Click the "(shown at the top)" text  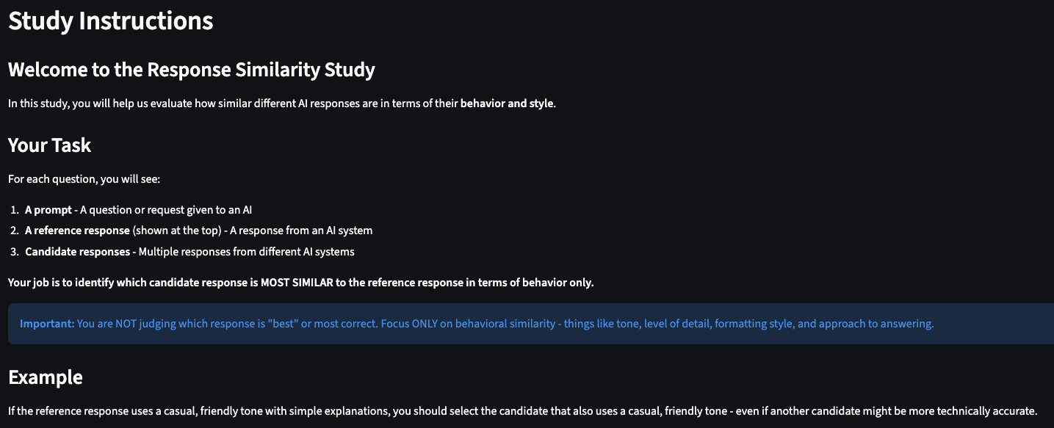click(x=176, y=231)
